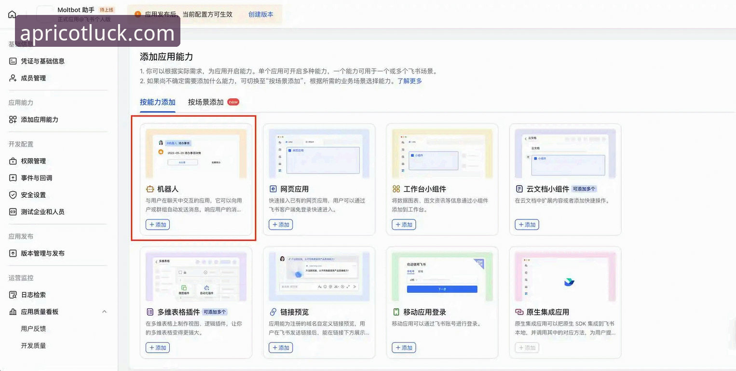Image resolution: width=736 pixels, height=371 pixels.
Task: Click the orange warning icon in the banner
Action: pos(138,14)
